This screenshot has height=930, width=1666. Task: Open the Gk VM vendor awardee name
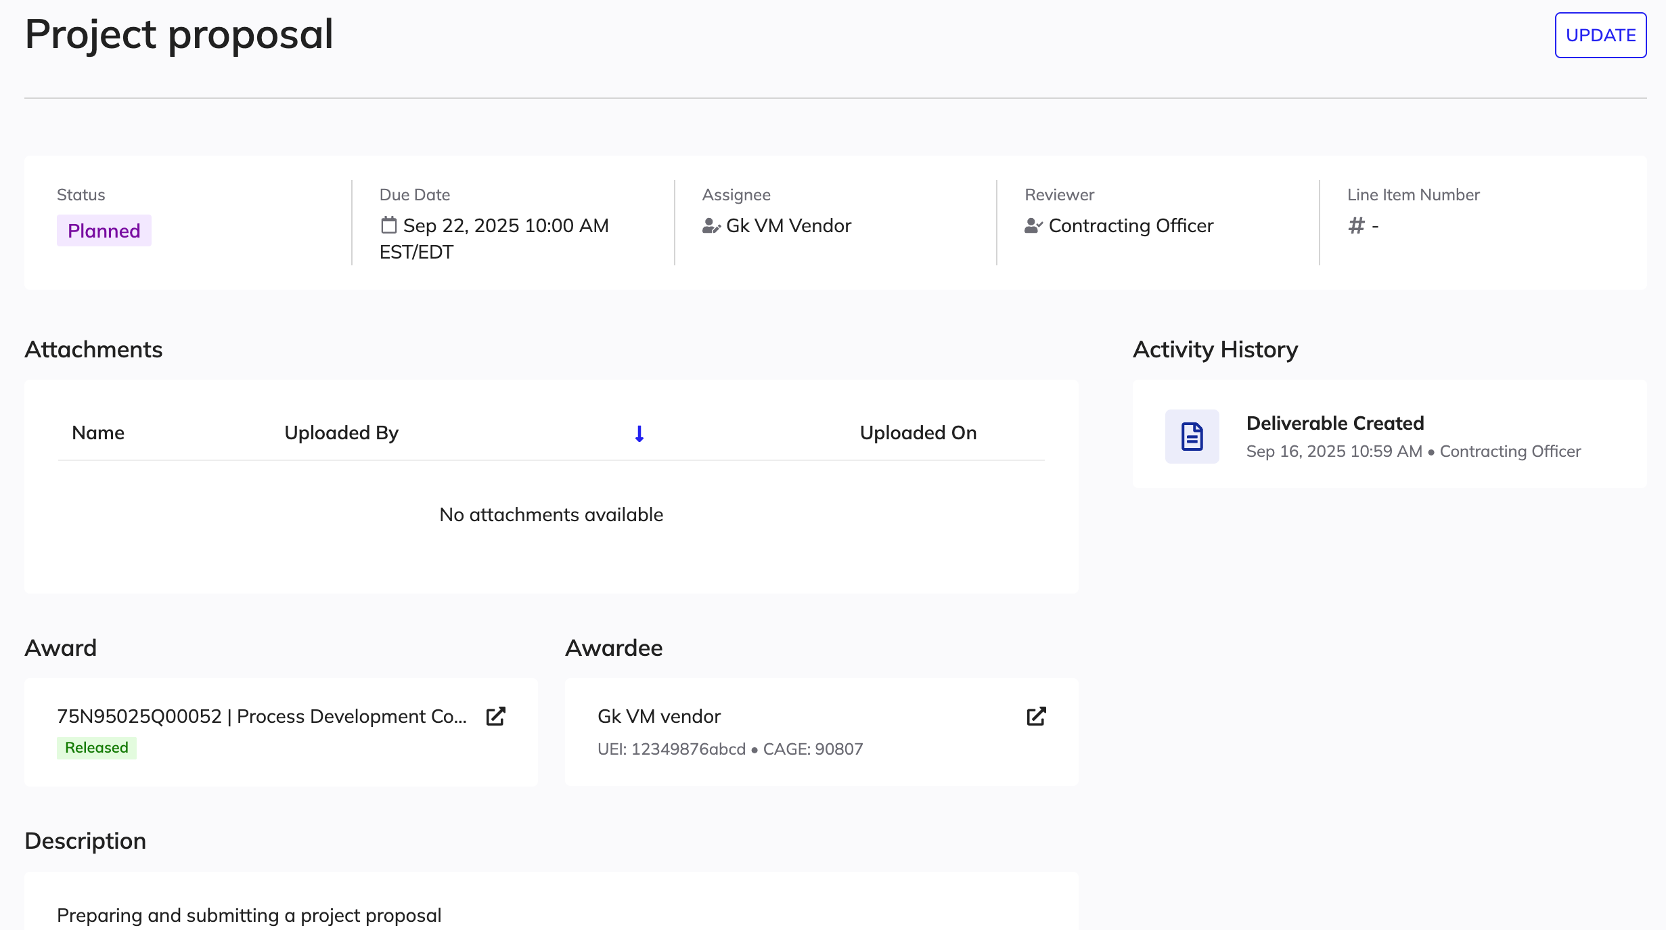click(659, 716)
